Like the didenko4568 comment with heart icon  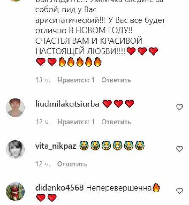[x=180, y=191]
